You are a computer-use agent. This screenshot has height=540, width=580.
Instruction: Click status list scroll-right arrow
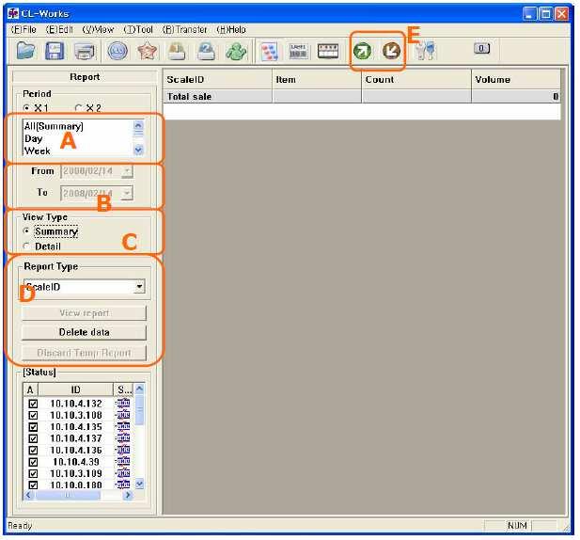(128, 495)
